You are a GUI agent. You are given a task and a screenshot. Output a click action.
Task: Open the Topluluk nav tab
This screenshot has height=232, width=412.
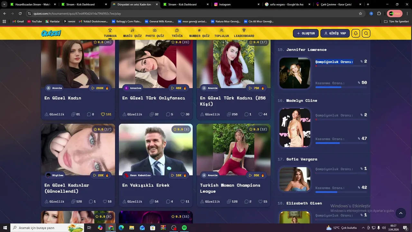coord(222,33)
